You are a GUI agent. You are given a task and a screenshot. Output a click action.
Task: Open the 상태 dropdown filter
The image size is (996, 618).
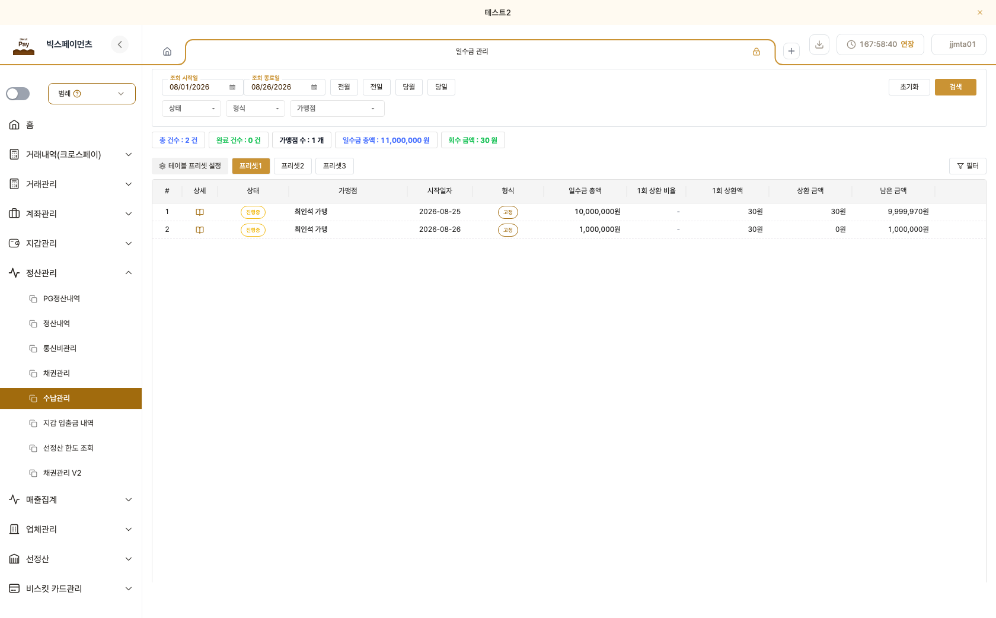tap(191, 109)
